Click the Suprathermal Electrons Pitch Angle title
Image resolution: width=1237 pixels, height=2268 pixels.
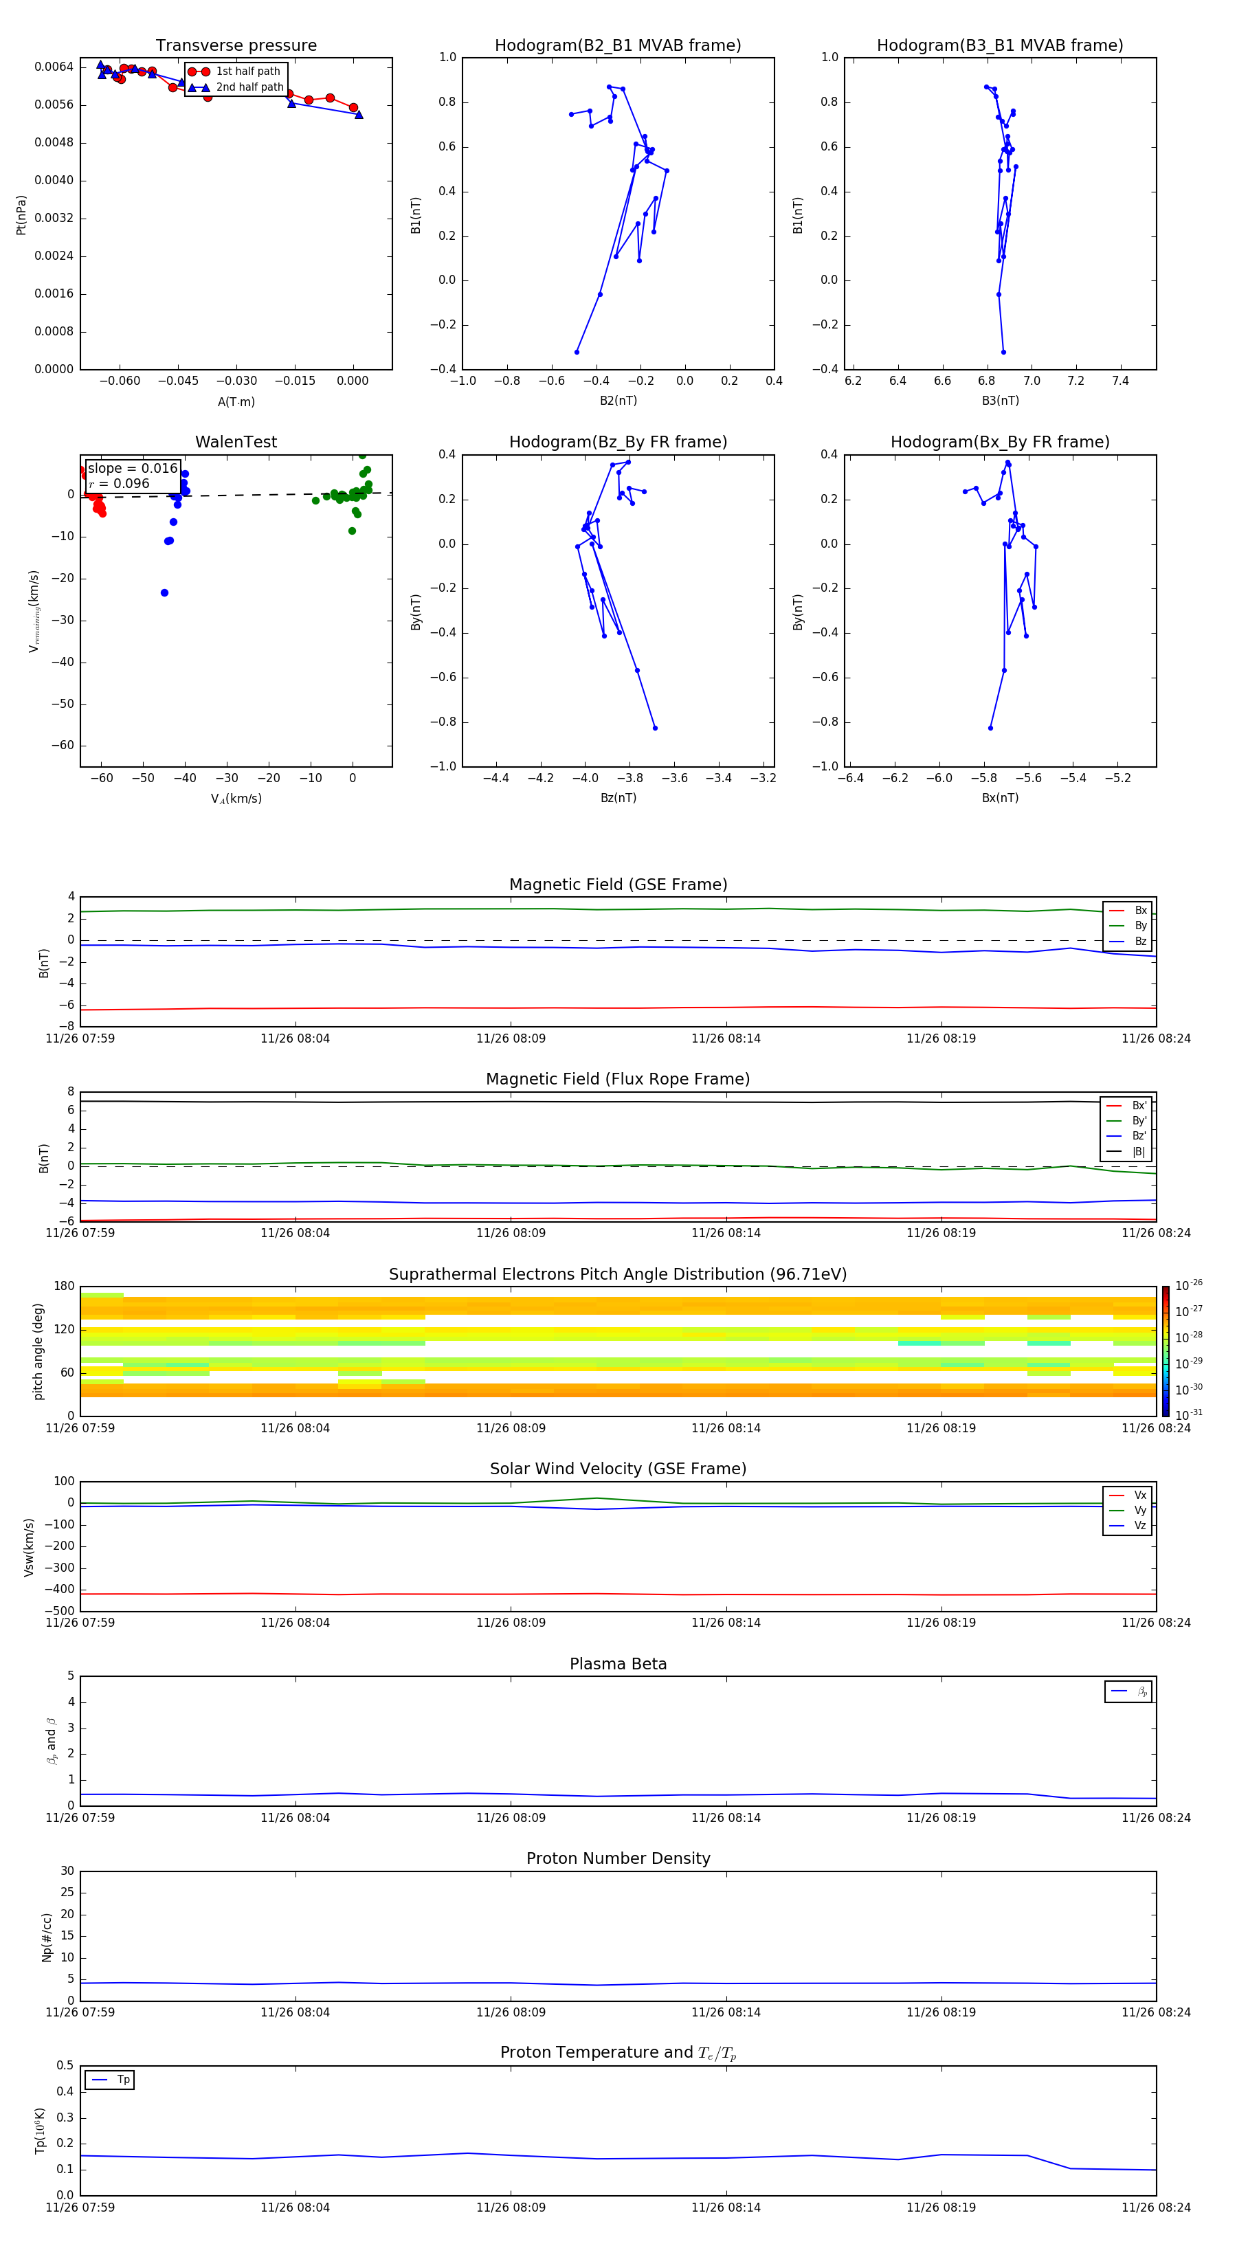tap(618, 1274)
